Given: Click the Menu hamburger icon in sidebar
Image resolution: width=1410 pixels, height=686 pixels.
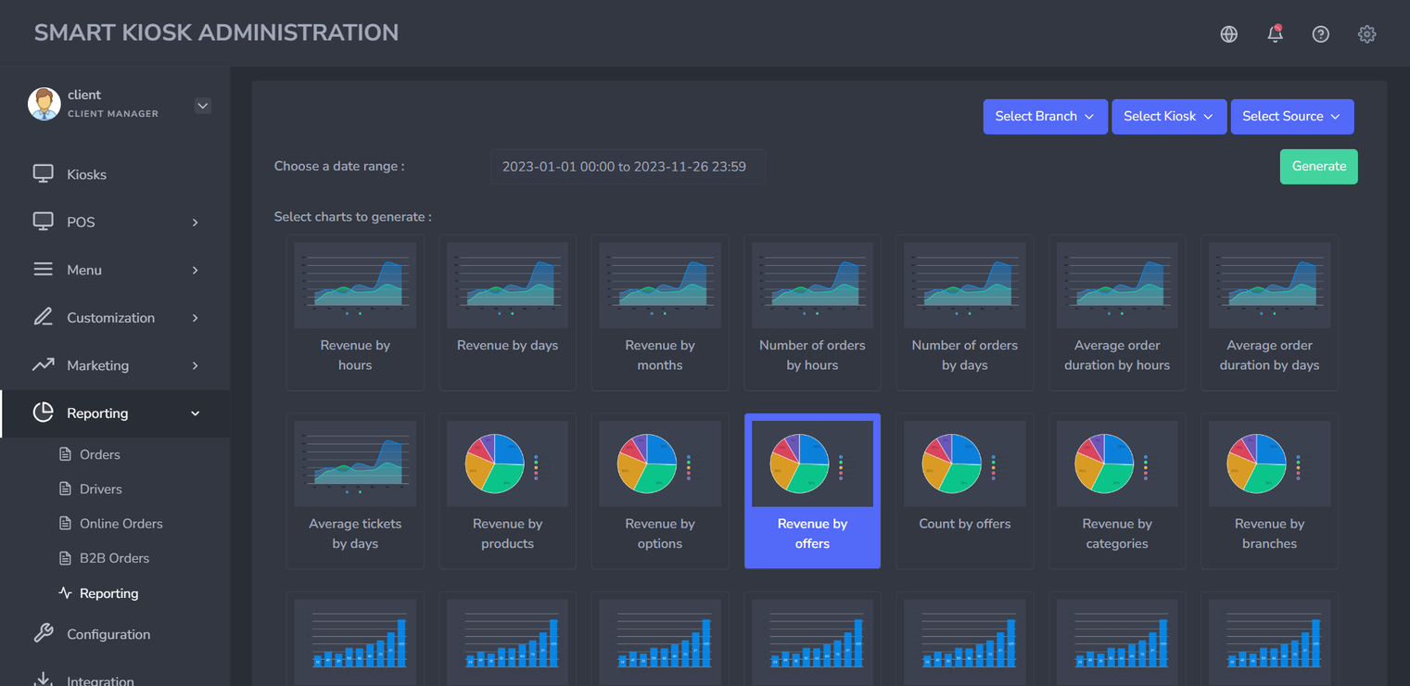Looking at the screenshot, I should pyautogui.click(x=43, y=269).
